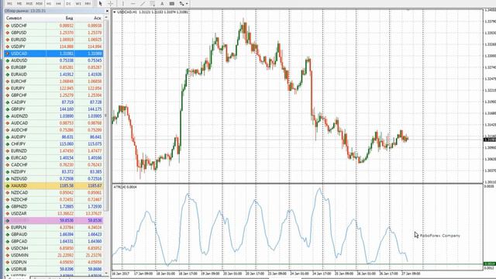496x279 pixels.
Task: Click the NZDCHF ask price
Action: 95,200
